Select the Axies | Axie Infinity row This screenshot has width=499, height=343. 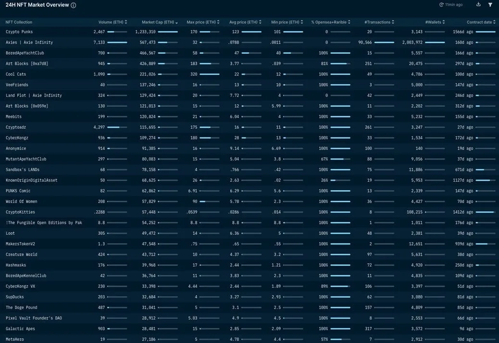(x=249, y=42)
